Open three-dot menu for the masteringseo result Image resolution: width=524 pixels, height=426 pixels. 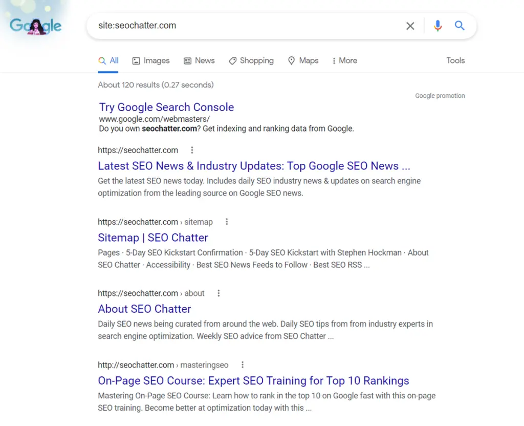coord(243,365)
